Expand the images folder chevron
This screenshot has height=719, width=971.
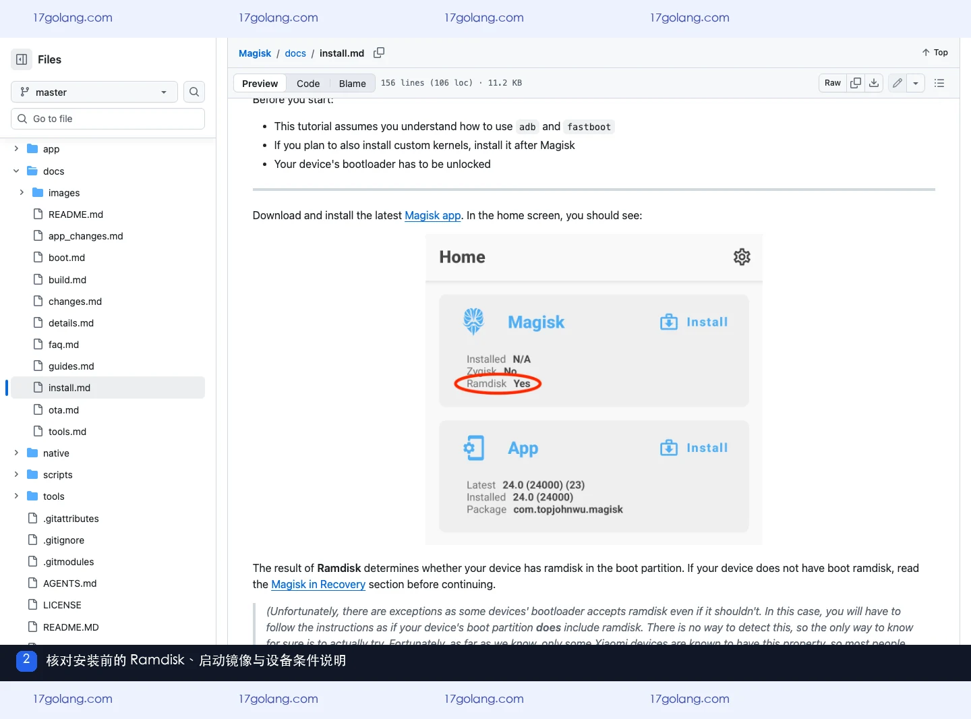point(22,192)
